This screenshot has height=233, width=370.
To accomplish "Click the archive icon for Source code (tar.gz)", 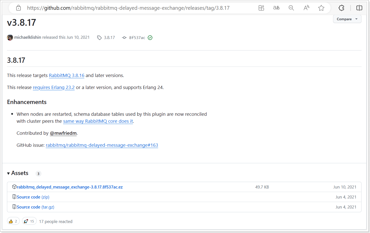I will [x=14, y=207].
